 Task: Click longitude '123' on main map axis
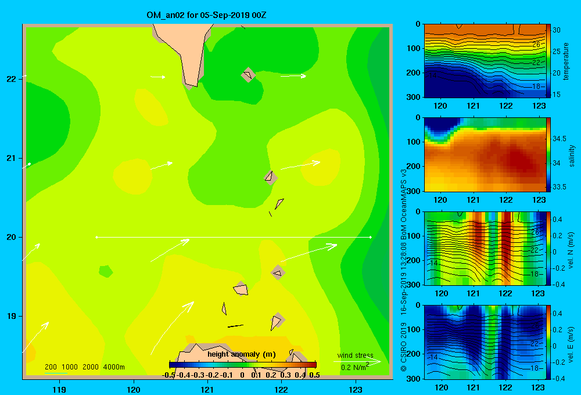356,389
